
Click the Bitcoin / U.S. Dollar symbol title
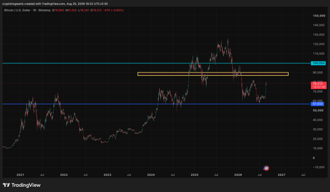coord(27,10)
